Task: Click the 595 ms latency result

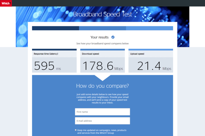Action: coord(48,66)
